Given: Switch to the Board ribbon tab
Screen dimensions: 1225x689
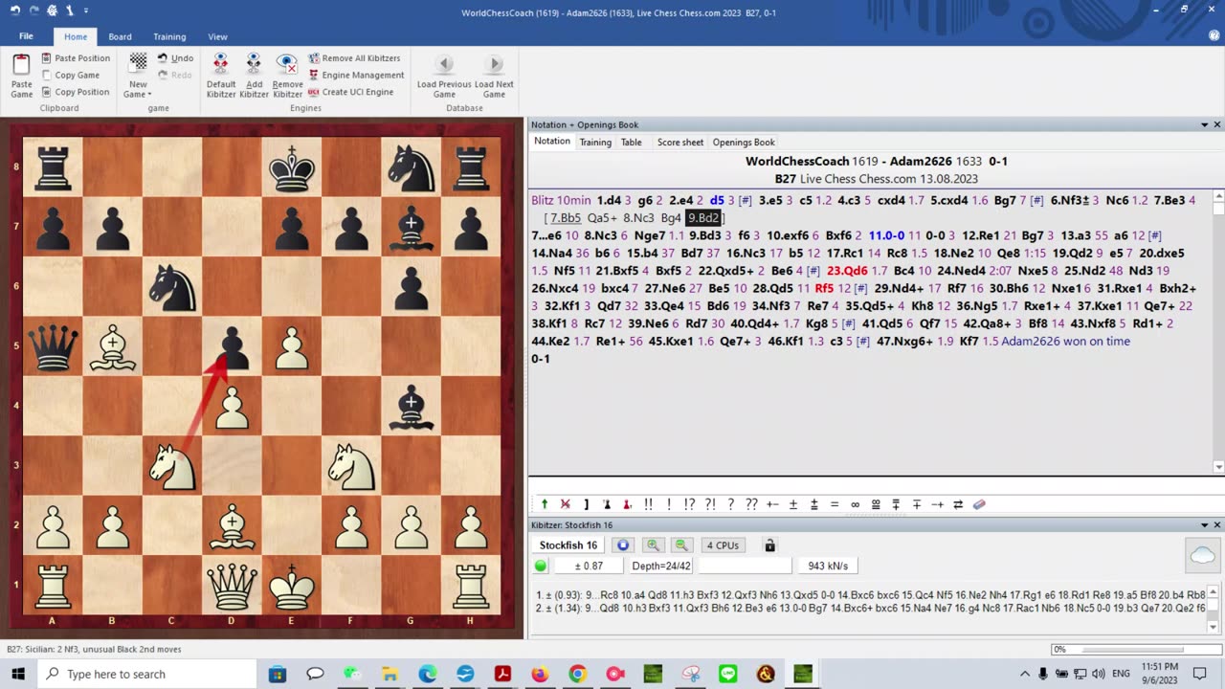Looking at the screenshot, I should click(x=120, y=36).
